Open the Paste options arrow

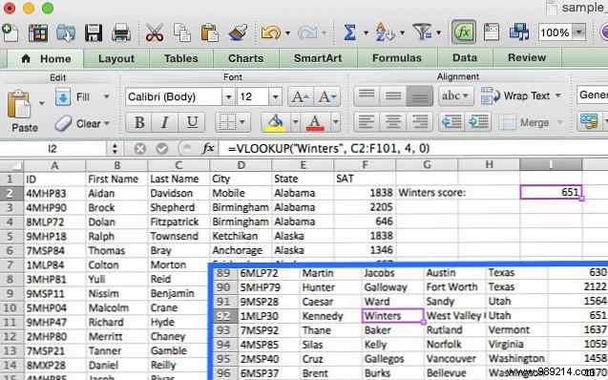click(41, 103)
